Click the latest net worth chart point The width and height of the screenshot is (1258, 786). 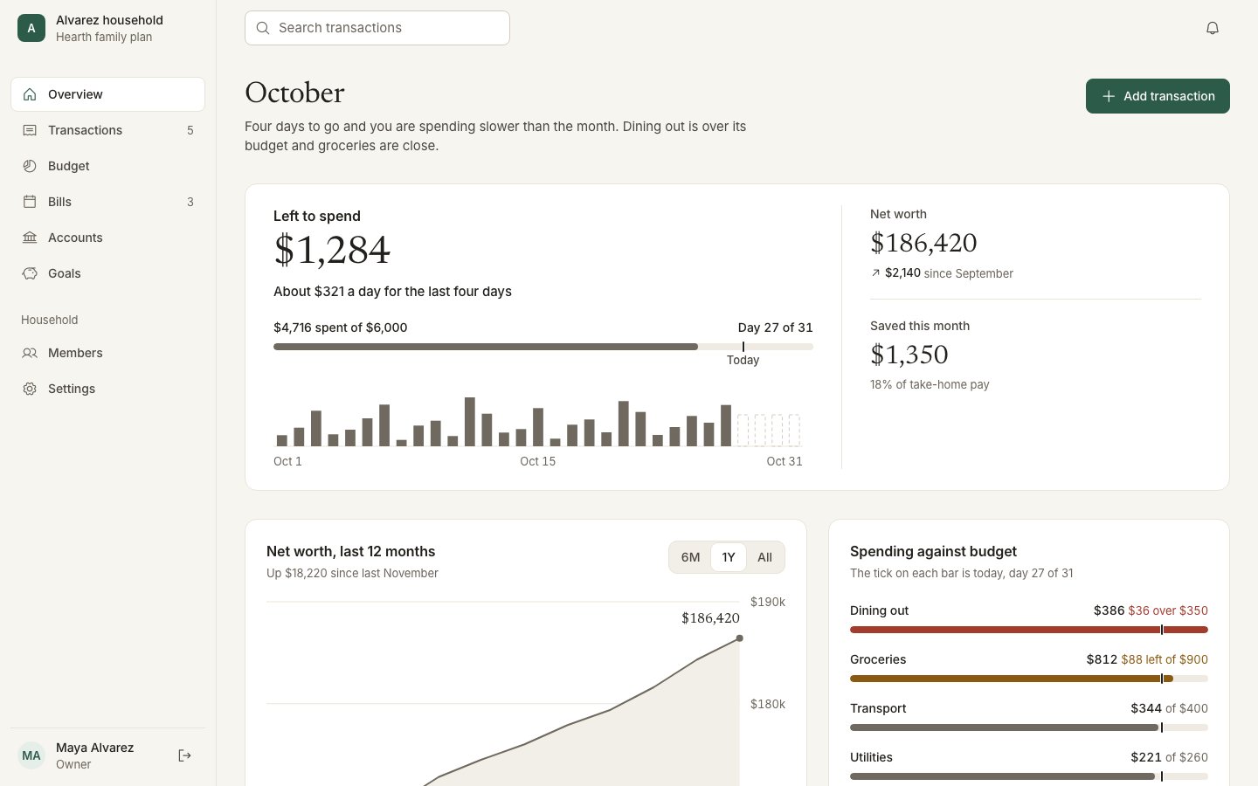click(740, 638)
